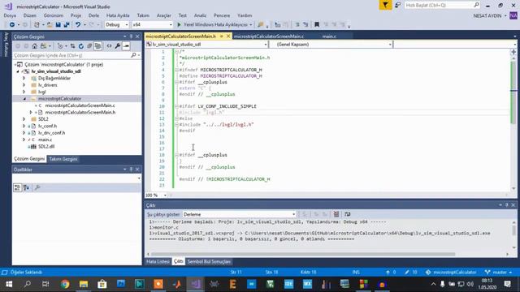Click the NESAT AYDIN account name
The width and height of the screenshot is (520, 292).
click(487, 16)
